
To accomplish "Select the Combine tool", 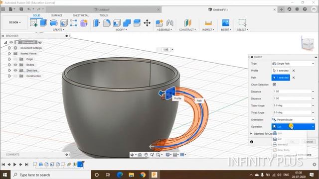I will (127, 23).
